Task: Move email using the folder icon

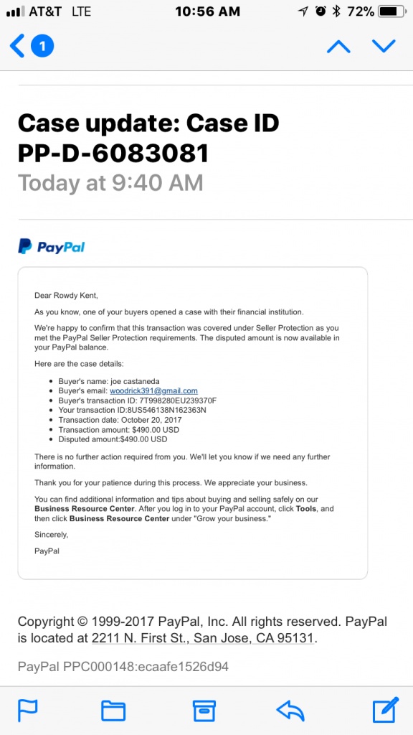Action: (x=113, y=711)
